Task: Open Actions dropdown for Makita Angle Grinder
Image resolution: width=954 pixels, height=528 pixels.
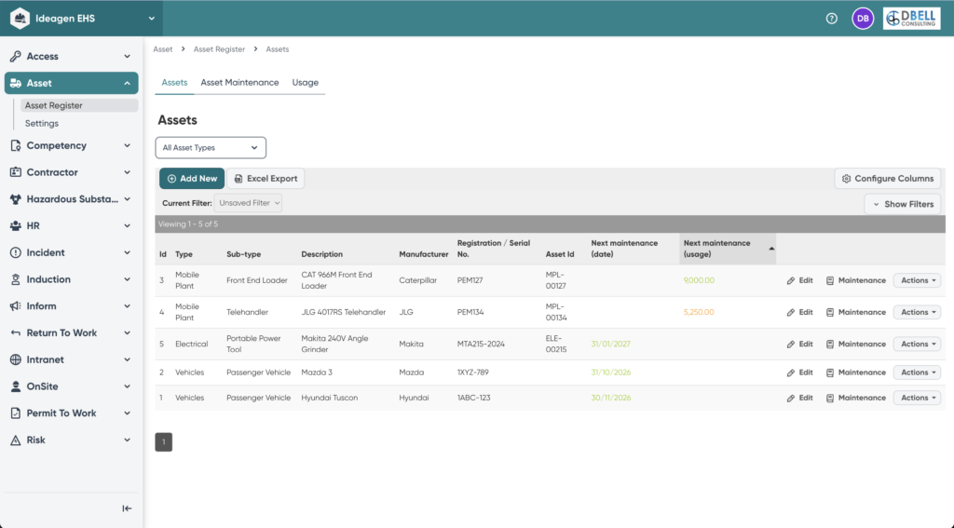Action: [917, 344]
